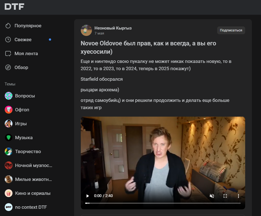Click the Starfield обосрался line

click(102, 79)
